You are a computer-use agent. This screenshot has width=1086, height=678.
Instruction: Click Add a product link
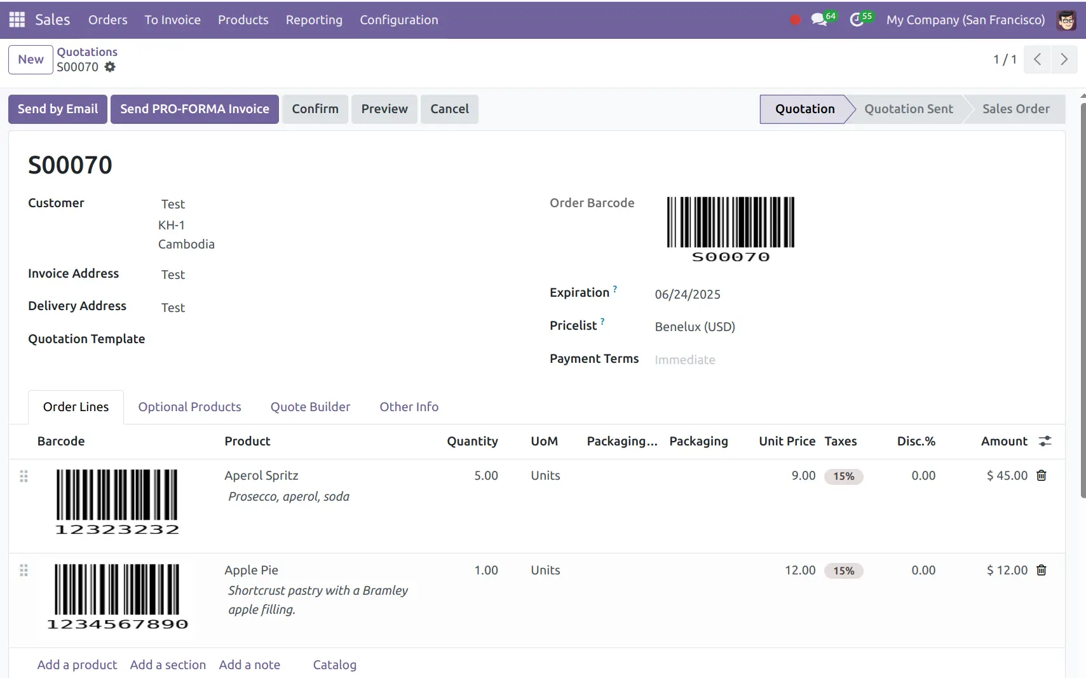pos(77,665)
